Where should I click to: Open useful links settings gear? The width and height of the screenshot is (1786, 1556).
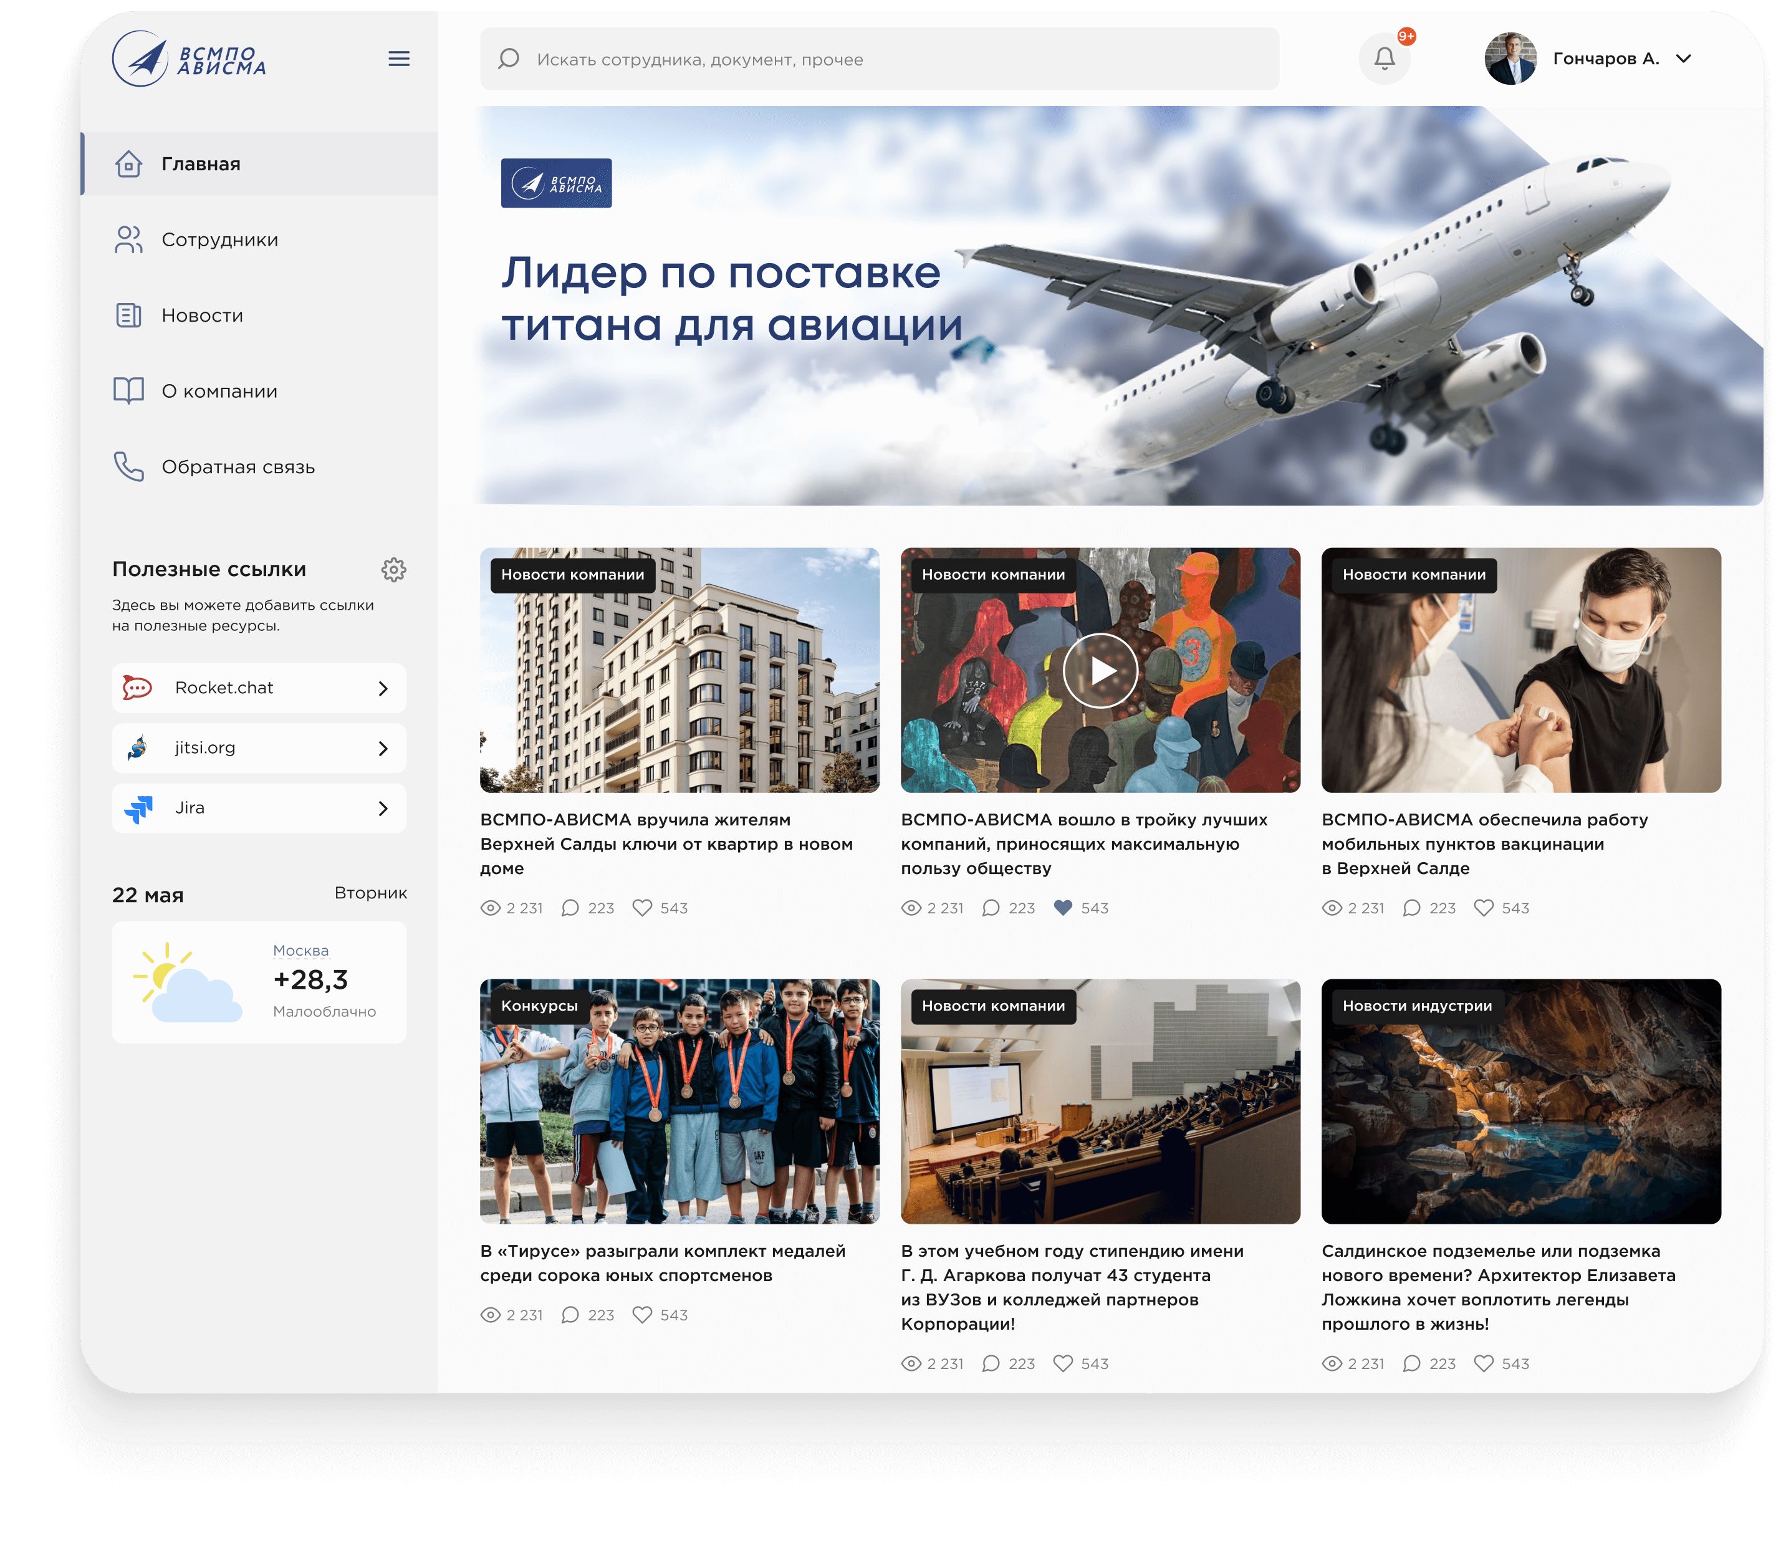tap(393, 570)
